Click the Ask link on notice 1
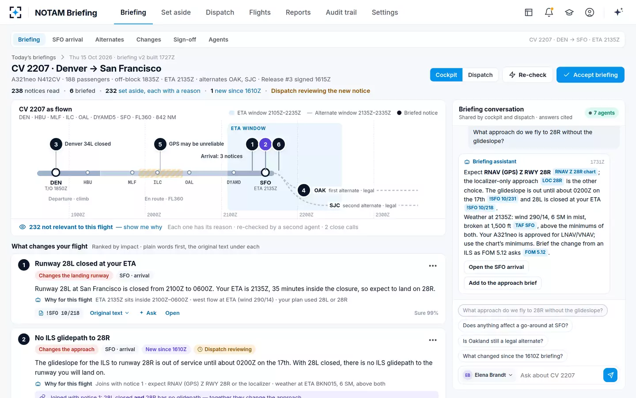 tap(148, 313)
